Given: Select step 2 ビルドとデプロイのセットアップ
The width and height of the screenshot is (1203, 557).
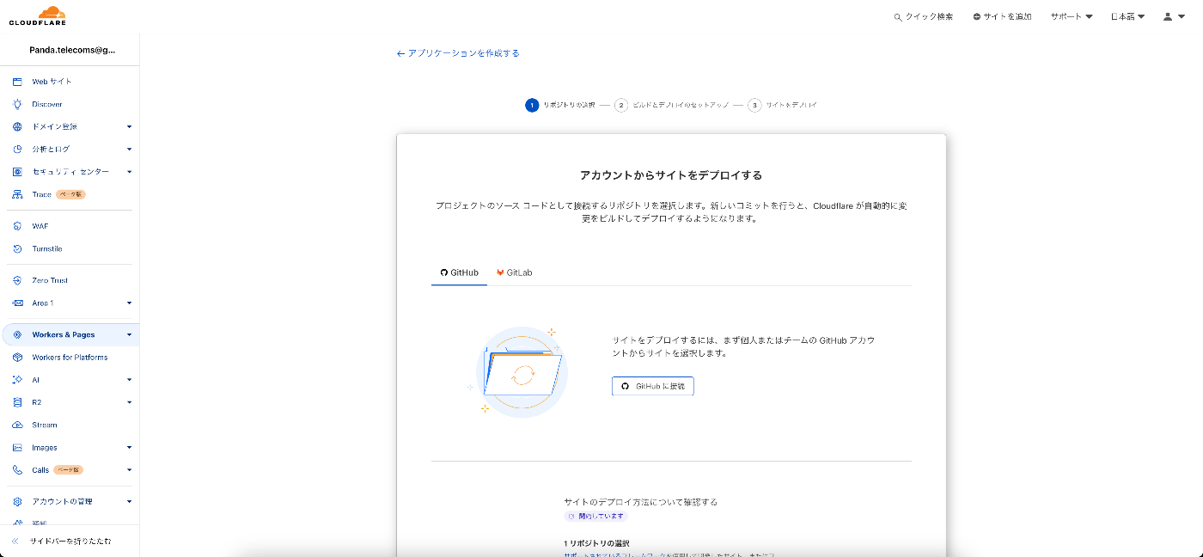Looking at the screenshot, I should (672, 105).
